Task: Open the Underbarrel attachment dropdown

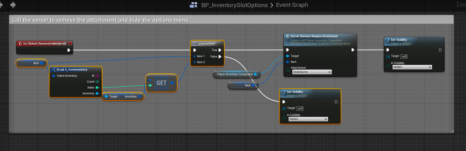Action: (x=312, y=72)
